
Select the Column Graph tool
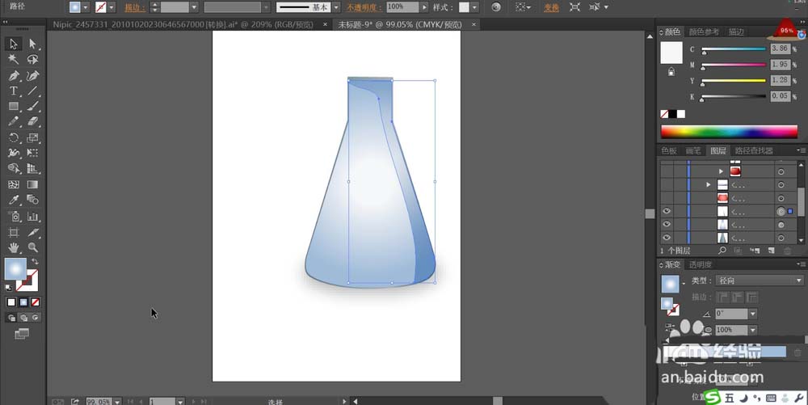pyautogui.click(x=33, y=217)
